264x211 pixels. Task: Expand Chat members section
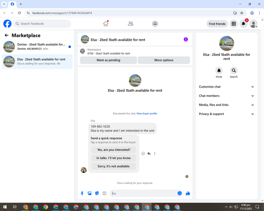tap(227, 96)
